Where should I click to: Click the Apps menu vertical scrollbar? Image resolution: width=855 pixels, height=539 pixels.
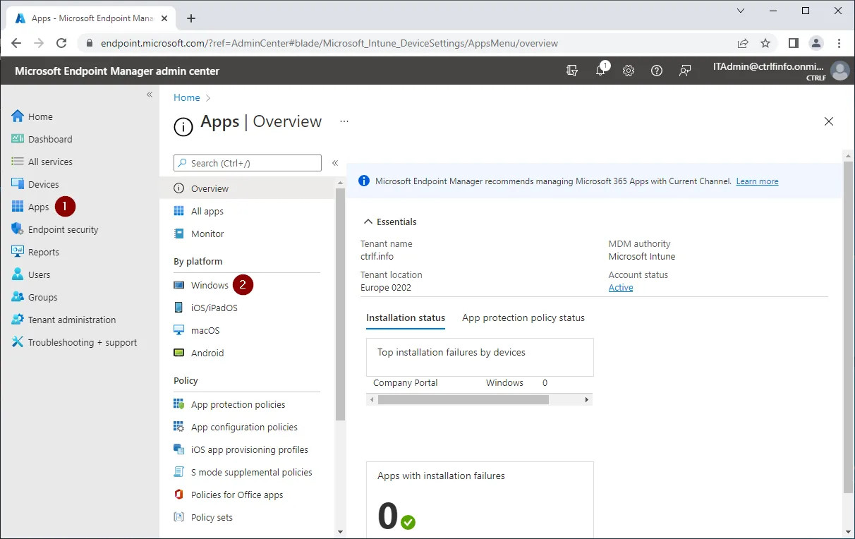[x=341, y=305]
